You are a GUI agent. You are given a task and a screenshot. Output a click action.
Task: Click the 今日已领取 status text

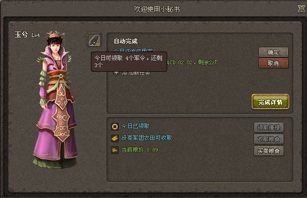tap(135, 126)
